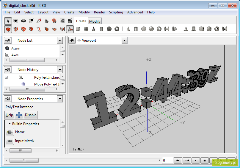Open the Node Properties panel dropdown
The width and height of the screenshot is (240, 168).
click(x=60, y=99)
